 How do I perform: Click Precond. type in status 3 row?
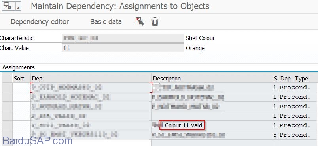click(295, 135)
